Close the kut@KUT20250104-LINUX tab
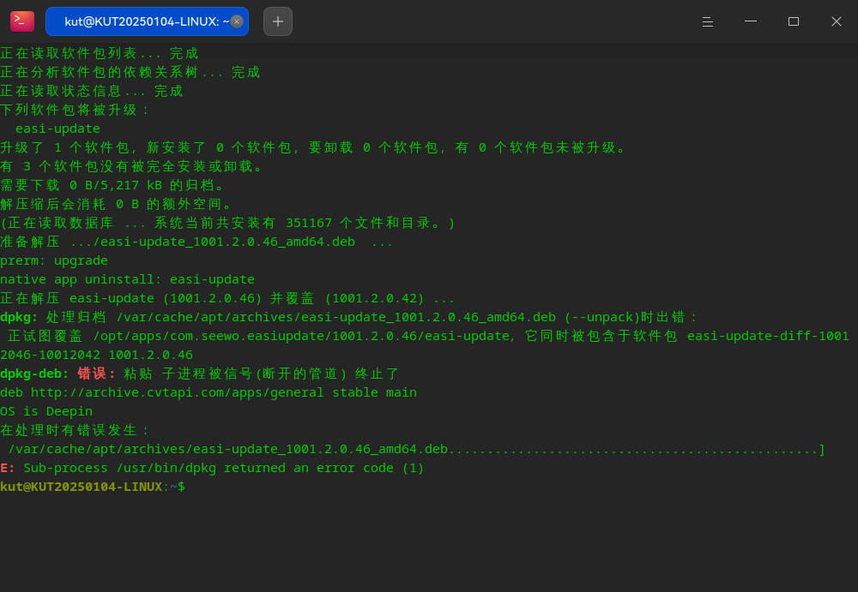Screen dimensions: 858x592 tap(237, 21)
